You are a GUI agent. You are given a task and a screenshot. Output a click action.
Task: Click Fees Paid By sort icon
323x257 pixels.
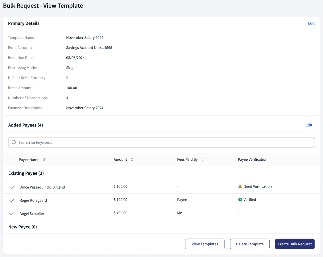tap(202, 160)
